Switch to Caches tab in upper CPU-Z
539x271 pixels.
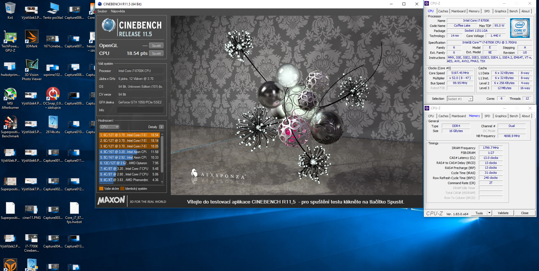click(x=443, y=11)
